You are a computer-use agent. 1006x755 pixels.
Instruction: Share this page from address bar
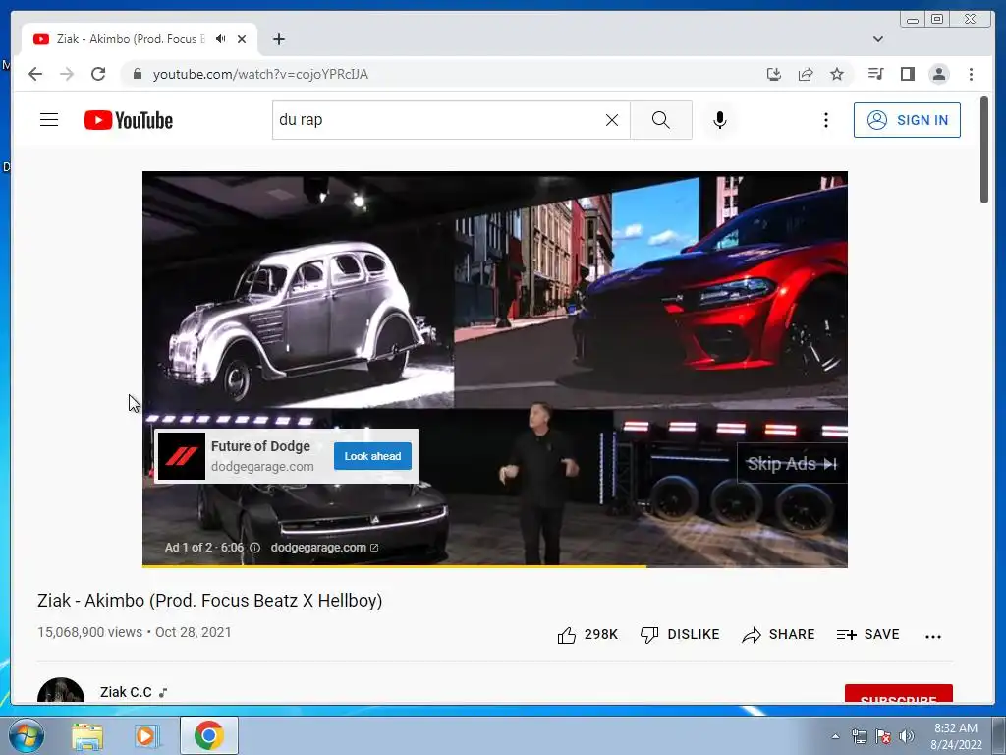tap(806, 74)
